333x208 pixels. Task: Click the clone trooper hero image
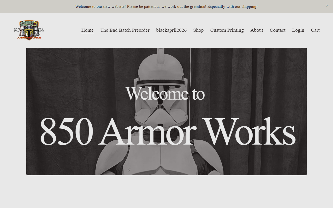tap(166, 111)
